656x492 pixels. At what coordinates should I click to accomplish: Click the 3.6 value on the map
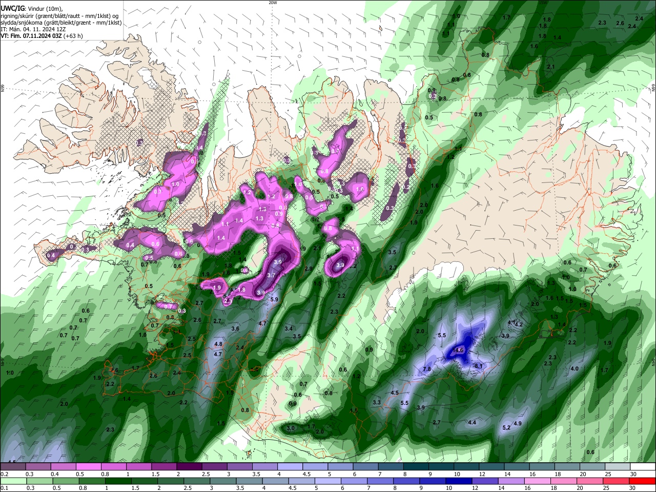click(x=236, y=329)
